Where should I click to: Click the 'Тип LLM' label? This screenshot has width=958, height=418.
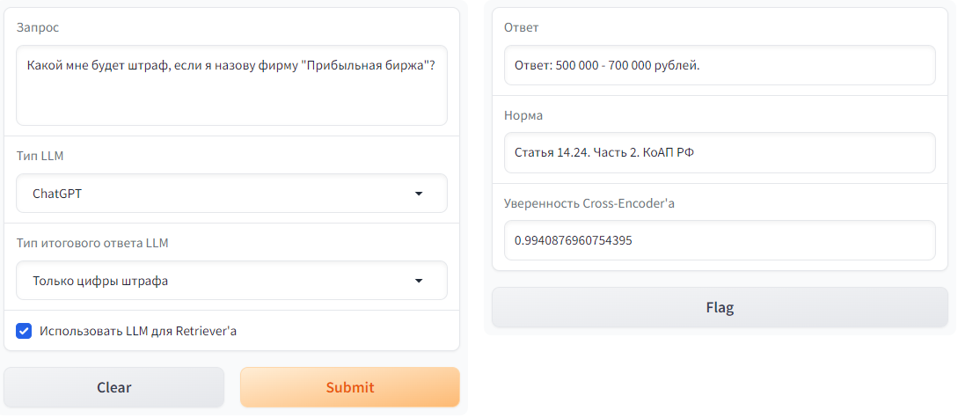tap(40, 156)
